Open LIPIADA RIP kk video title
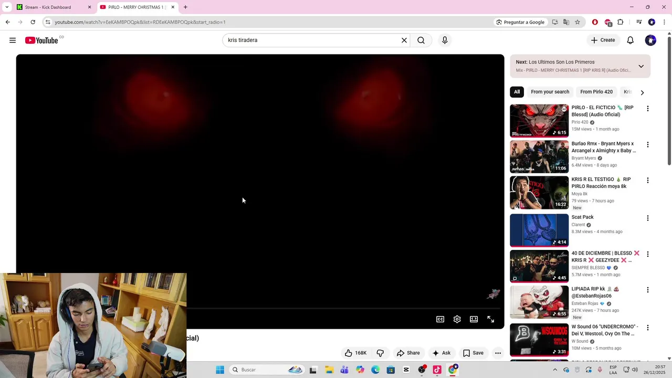This screenshot has width=672, height=378. tap(595, 292)
